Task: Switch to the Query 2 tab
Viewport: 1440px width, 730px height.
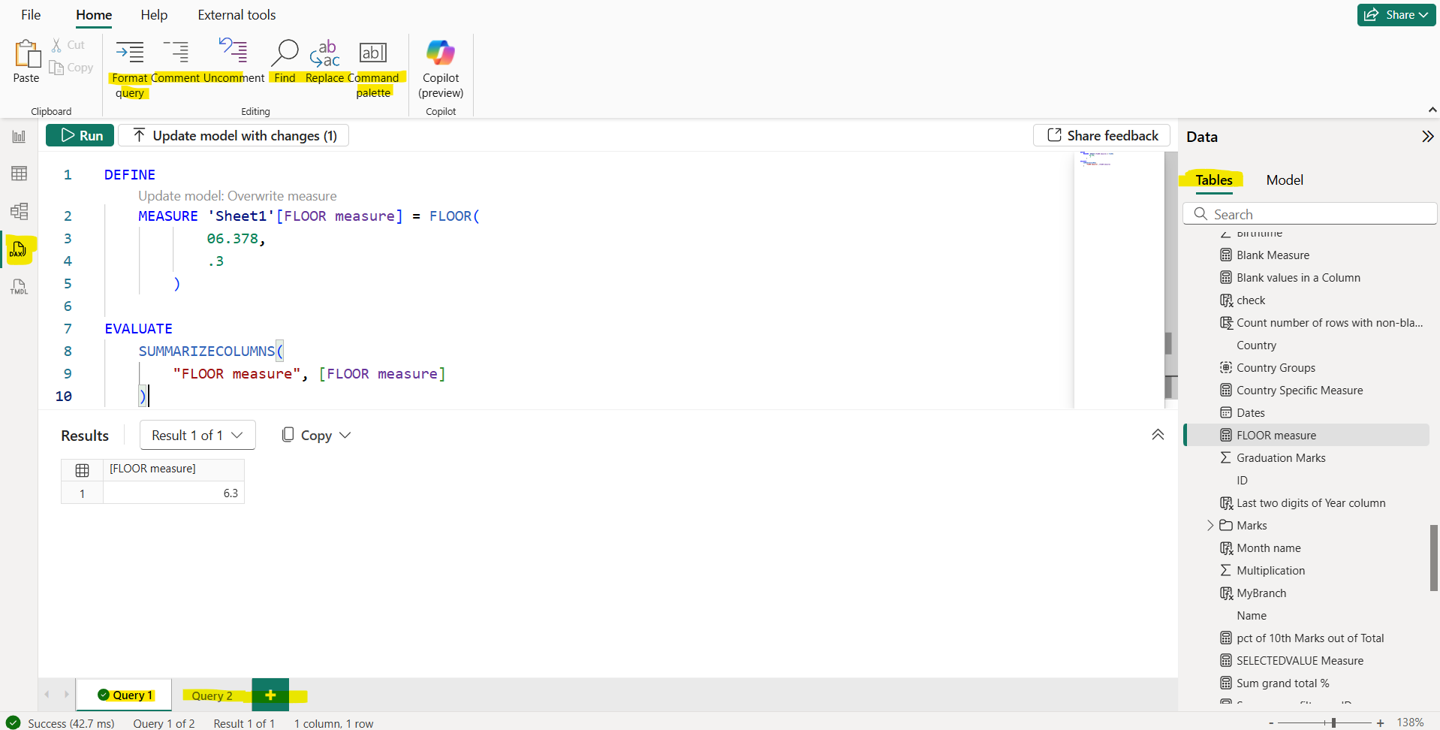Action: click(x=212, y=695)
